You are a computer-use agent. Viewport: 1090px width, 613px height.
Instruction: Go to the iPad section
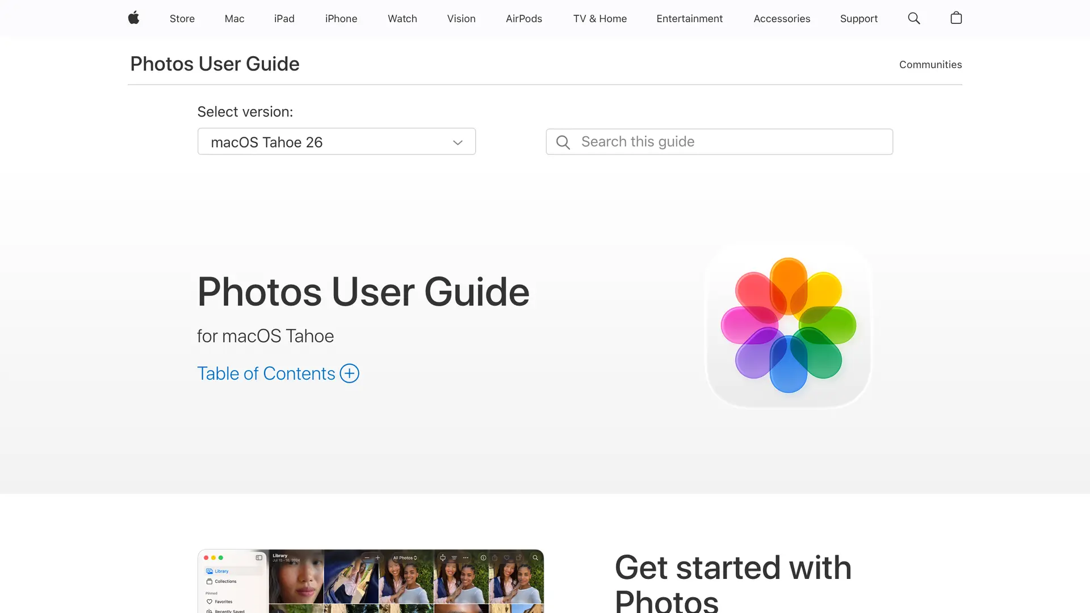pos(284,19)
